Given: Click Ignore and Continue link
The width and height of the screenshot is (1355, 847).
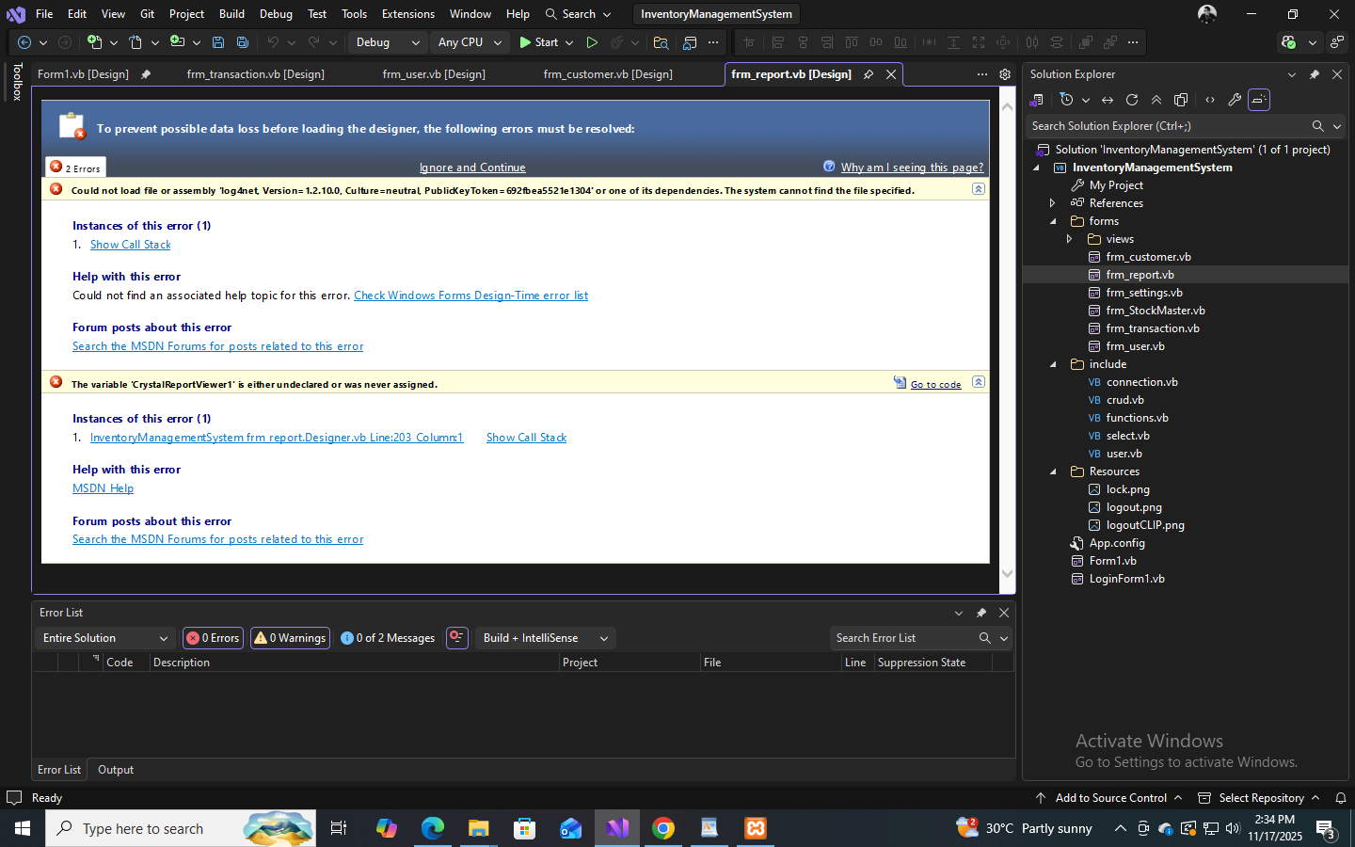Looking at the screenshot, I should point(472,168).
